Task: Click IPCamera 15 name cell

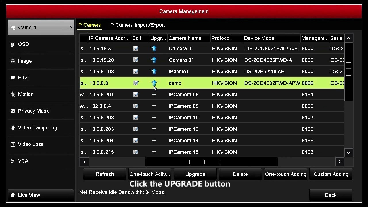Action: (x=183, y=152)
